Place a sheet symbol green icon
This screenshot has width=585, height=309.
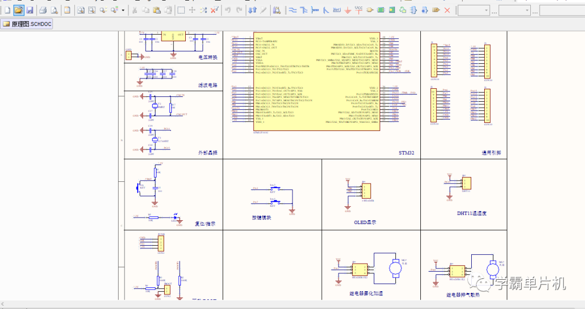click(381, 10)
